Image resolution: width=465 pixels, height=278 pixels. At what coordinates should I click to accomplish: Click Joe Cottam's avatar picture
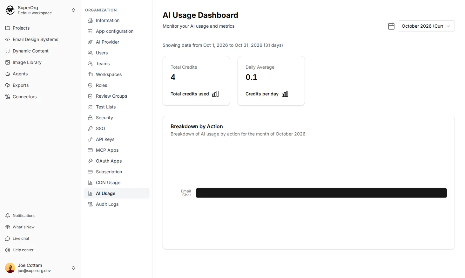pos(10,268)
